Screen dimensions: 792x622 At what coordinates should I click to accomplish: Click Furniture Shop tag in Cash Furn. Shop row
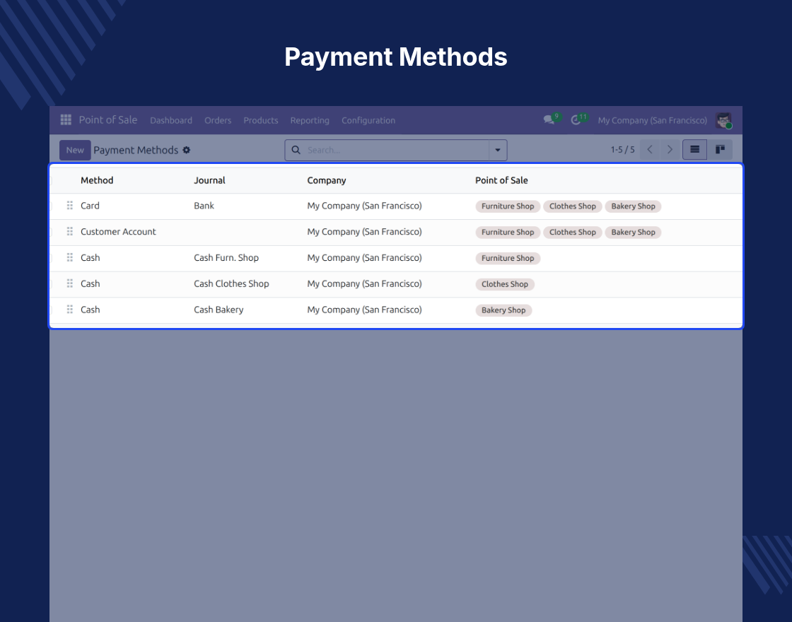[508, 258]
